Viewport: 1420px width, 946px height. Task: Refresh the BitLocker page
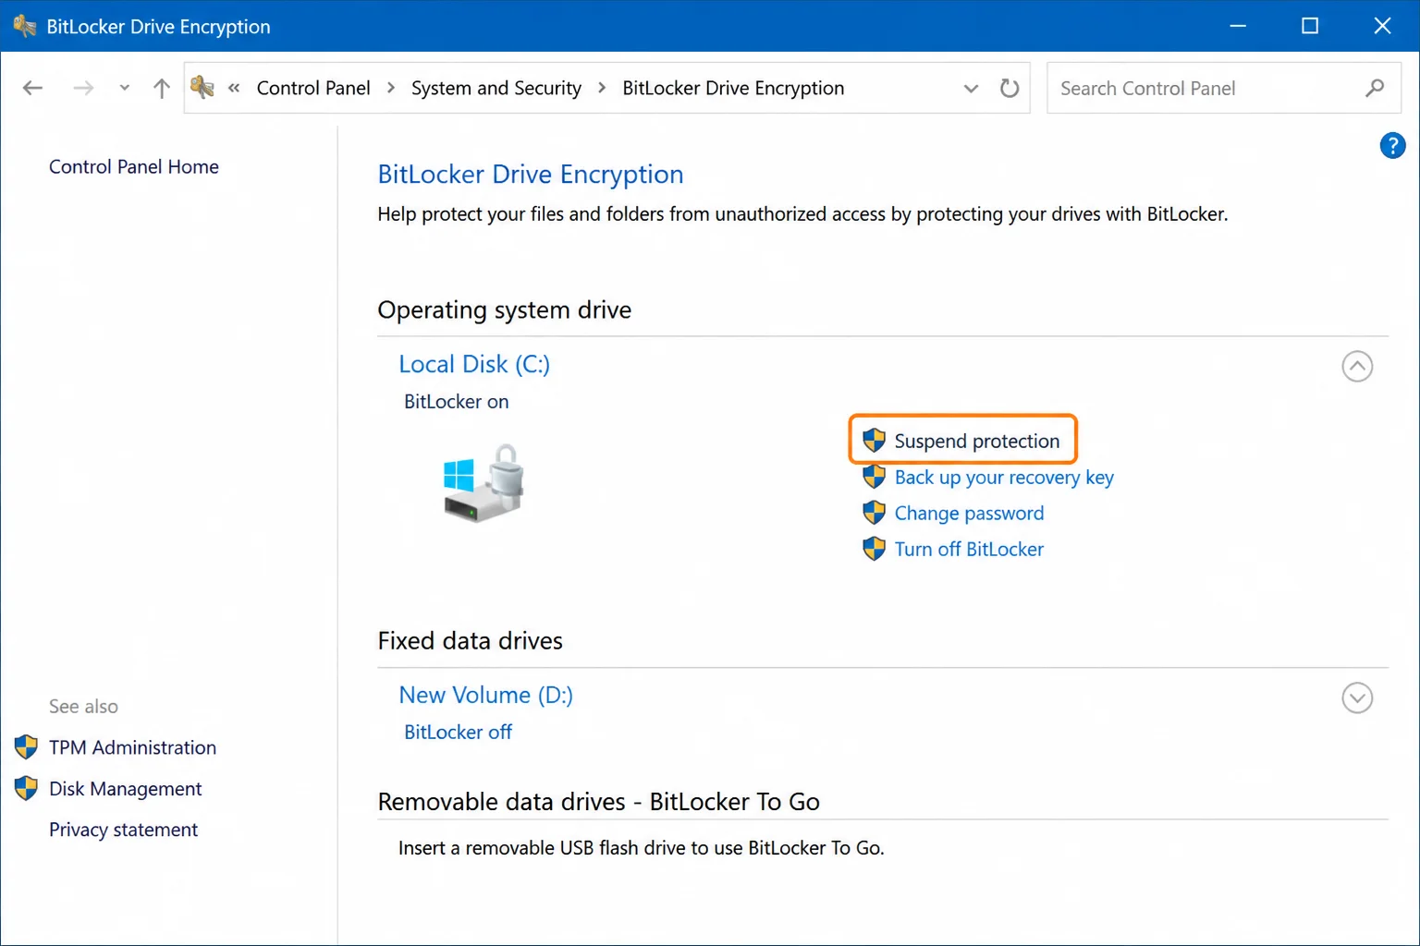click(1010, 88)
